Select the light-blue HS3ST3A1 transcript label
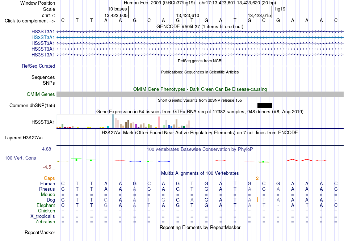The height and width of the screenshot is (241, 344). pos(43,38)
